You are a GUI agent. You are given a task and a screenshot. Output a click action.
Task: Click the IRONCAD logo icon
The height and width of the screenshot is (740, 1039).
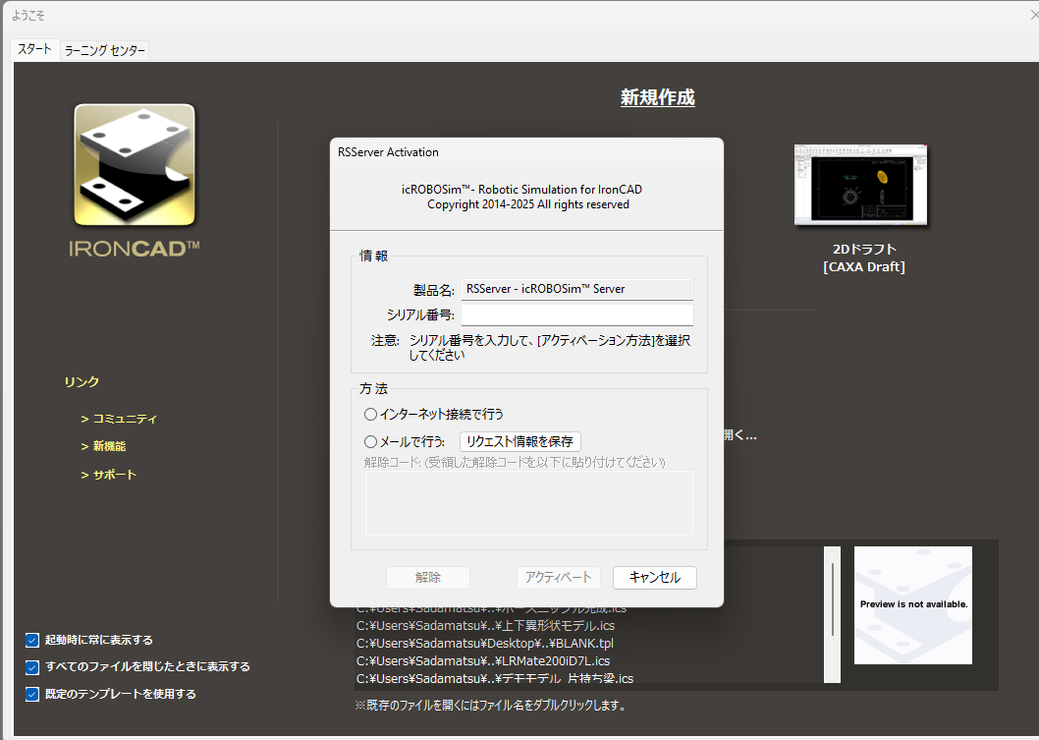pyautogui.click(x=135, y=164)
